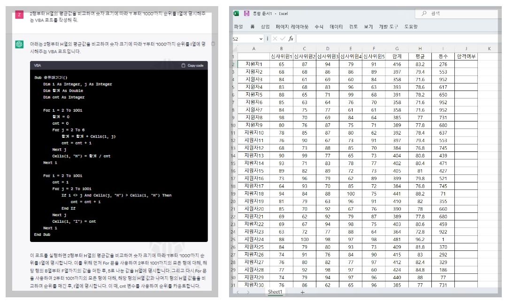The image size is (506, 302).
Task: Click the Select All corner triangle
Action: (x=235, y=49)
